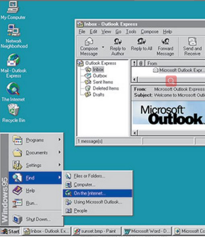The width and height of the screenshot is (205, 237).
Task: Click Reply to Author toolbar icon
Action: (x=118, y=47)
